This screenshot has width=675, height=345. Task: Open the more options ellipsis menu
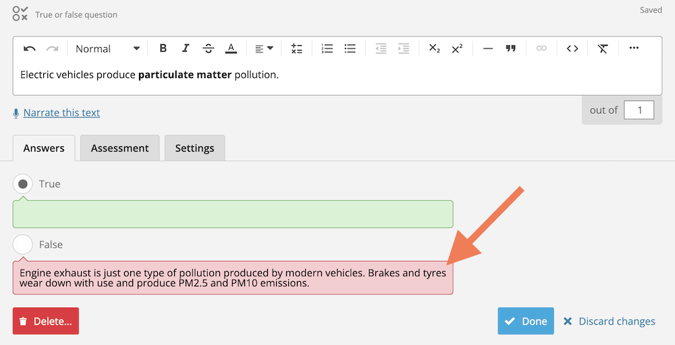point(634,48)
